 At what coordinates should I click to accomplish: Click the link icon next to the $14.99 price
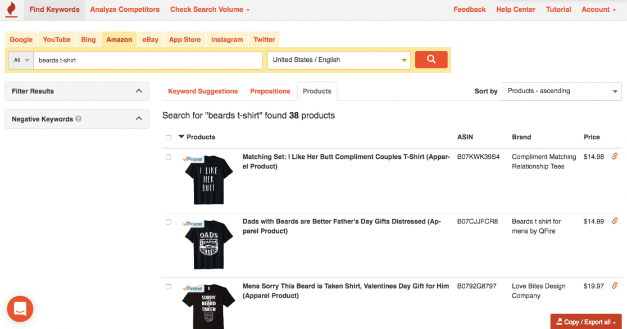(x=615, y=221)
